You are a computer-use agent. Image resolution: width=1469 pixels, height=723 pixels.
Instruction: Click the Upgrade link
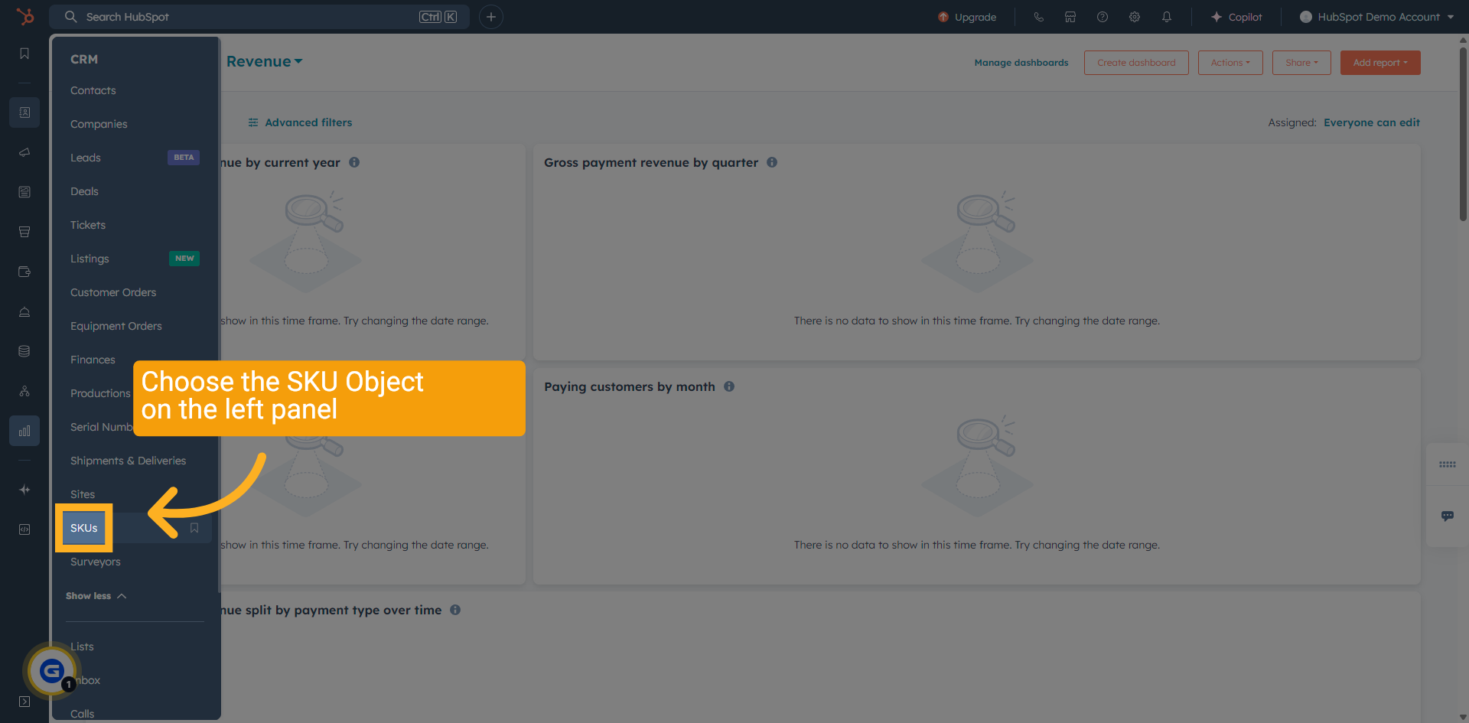967,17
